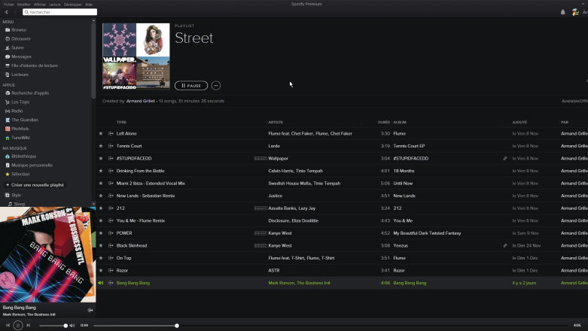Share the Tennis Court track

click(x=111, y=146)
